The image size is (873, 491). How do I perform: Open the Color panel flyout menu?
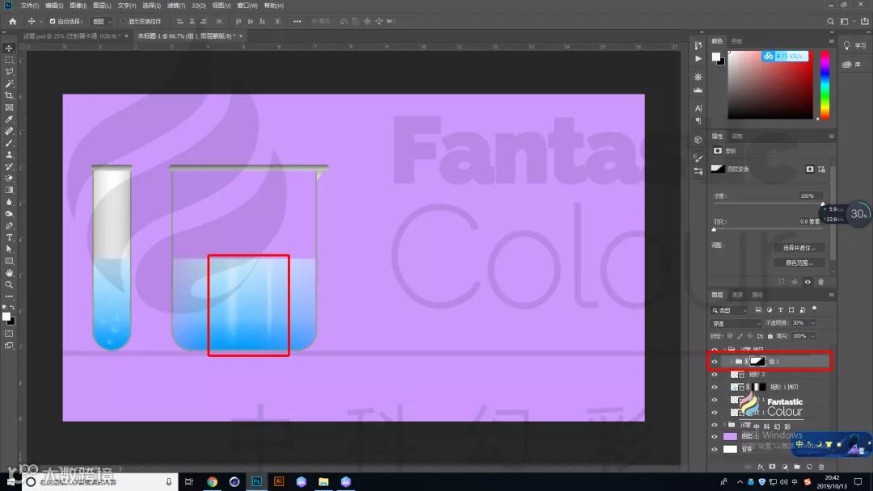coord(831,41)
